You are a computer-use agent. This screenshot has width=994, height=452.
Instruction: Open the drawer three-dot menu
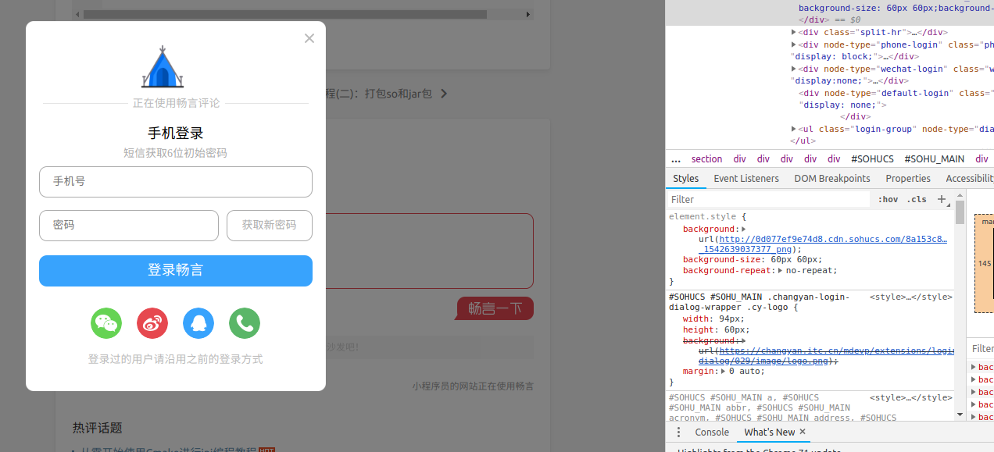click(678, 432)
